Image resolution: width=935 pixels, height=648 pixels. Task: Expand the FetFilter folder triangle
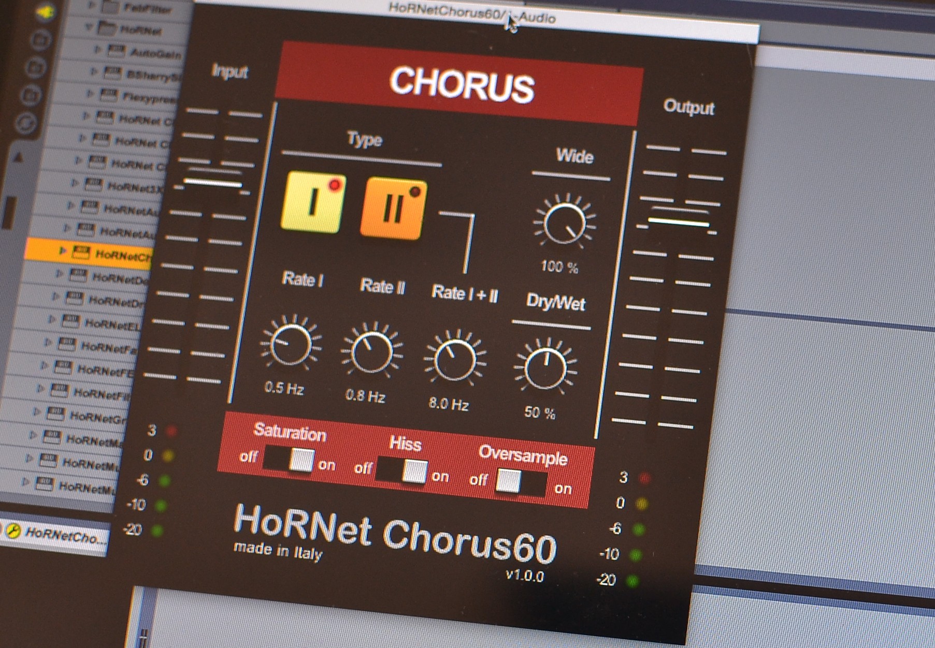tap(92, 5)
